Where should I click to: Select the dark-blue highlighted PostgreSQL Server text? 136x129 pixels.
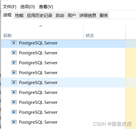[38, 43]
